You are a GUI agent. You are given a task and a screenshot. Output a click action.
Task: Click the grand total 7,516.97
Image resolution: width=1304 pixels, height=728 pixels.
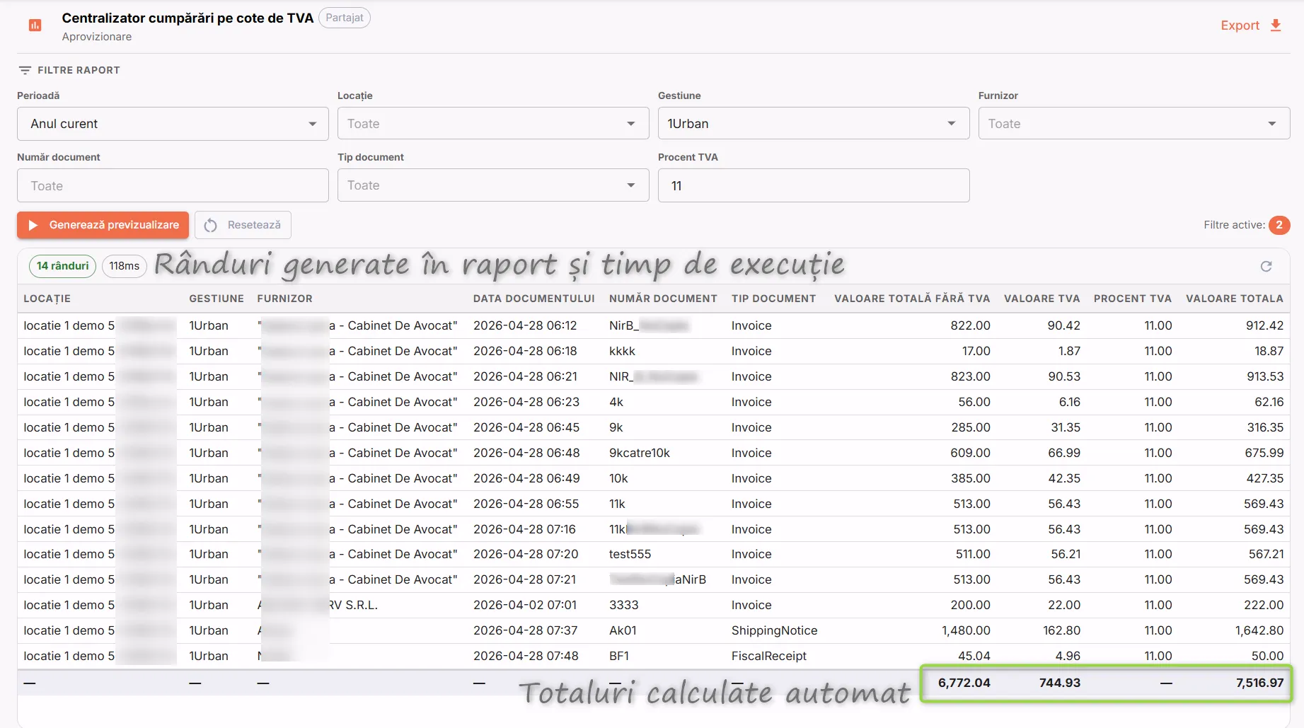[x=1259, y=683]
